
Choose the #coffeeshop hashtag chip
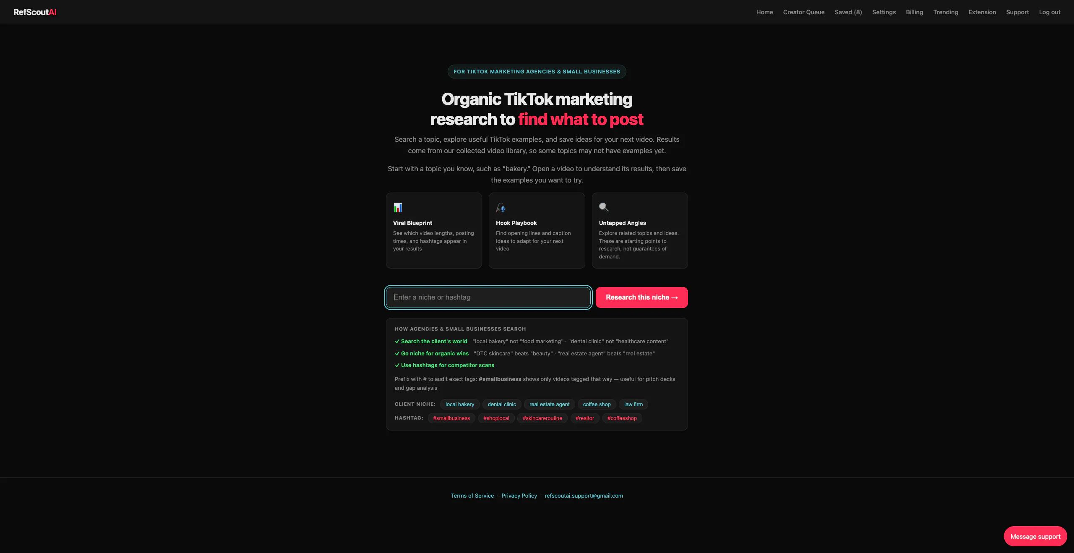tap(622, 418)
